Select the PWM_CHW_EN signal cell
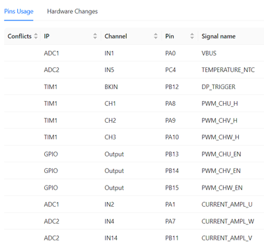This screenshot has height=247, width=264. point(222,188)
